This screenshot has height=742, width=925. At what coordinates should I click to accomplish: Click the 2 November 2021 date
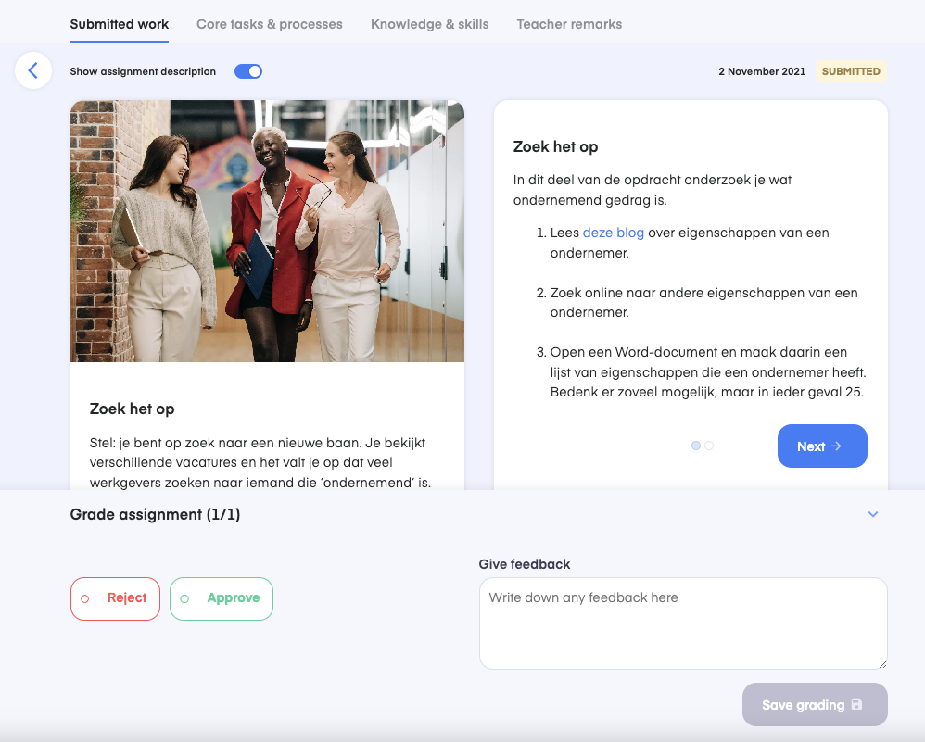761,71
